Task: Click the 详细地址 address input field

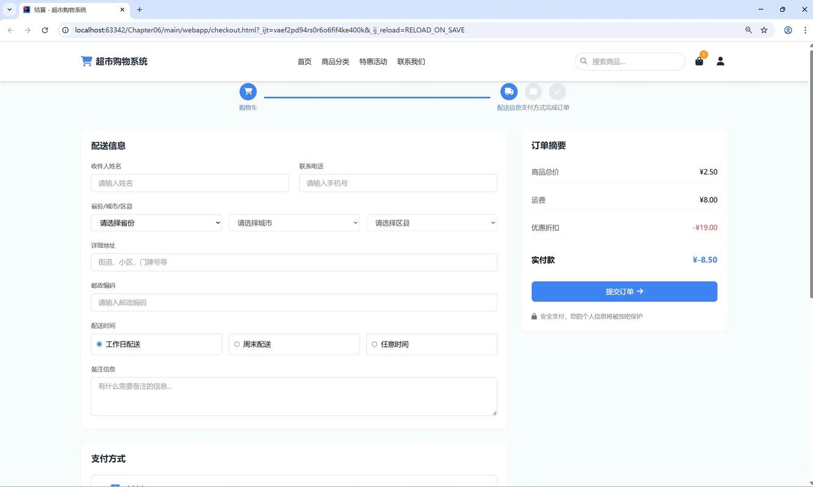Action: tap(294, 261)
